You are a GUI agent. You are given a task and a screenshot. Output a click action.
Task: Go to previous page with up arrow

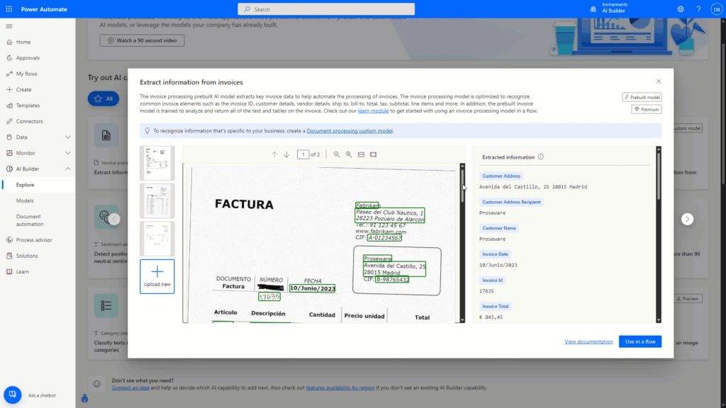point(274,154)
